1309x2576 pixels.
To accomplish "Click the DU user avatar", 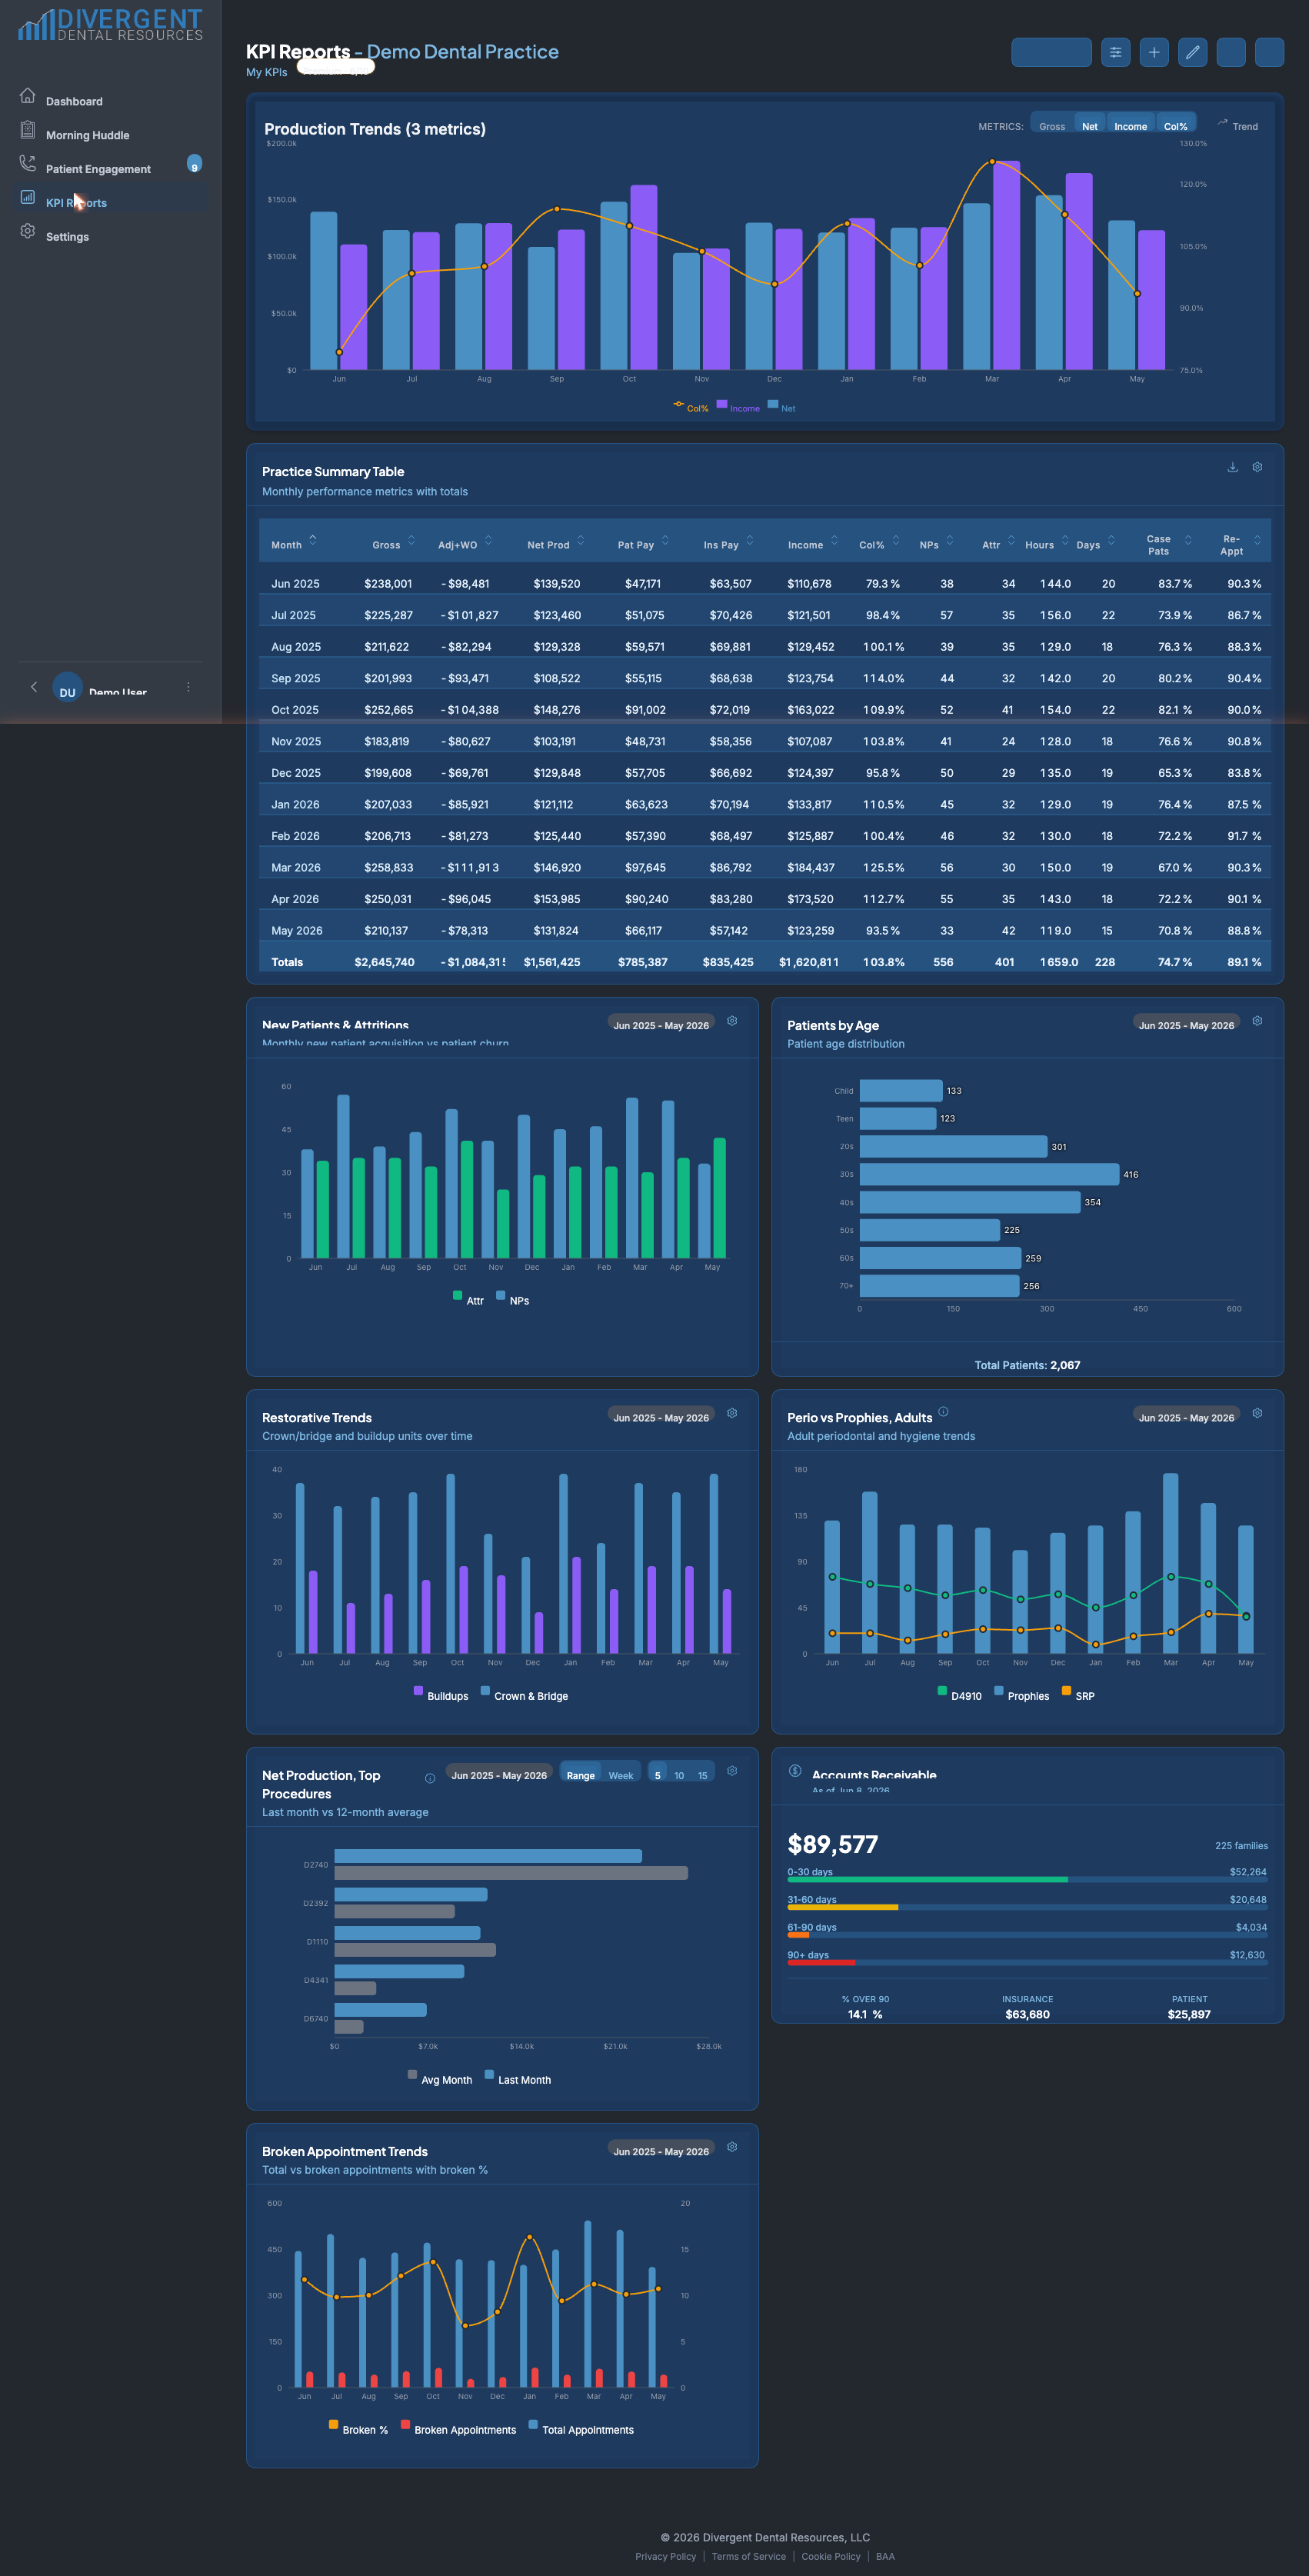I will pyautogui.click(x=67, y=688).
